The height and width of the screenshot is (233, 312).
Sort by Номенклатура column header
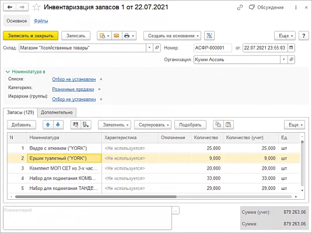(x=64, y=137)
